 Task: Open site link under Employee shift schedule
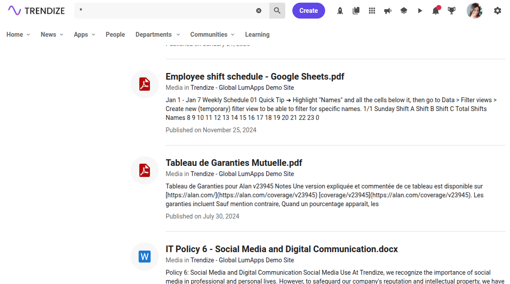point(242,88)
